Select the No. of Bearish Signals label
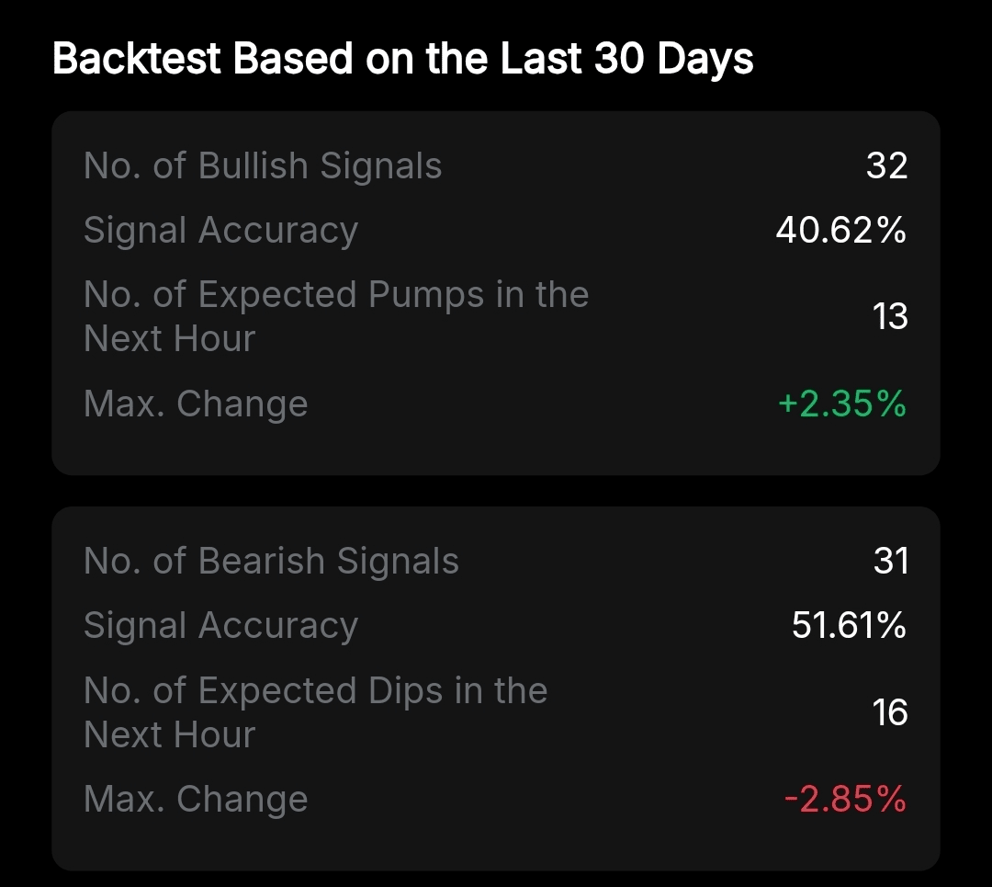 (271, 562)
